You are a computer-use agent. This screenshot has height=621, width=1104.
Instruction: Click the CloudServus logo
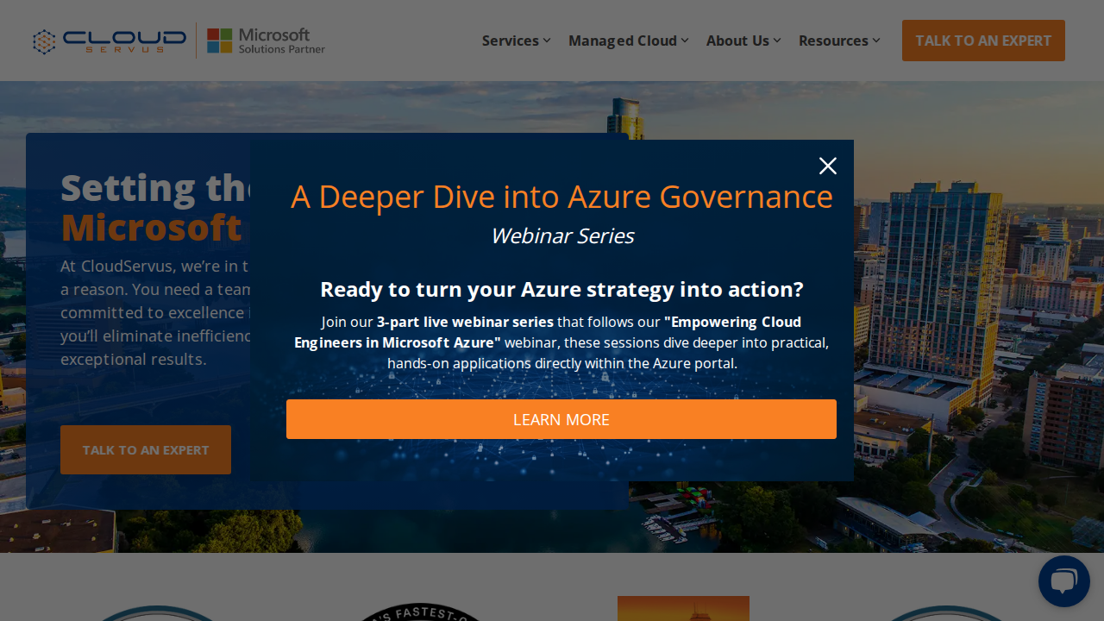(x=110, y=41)
